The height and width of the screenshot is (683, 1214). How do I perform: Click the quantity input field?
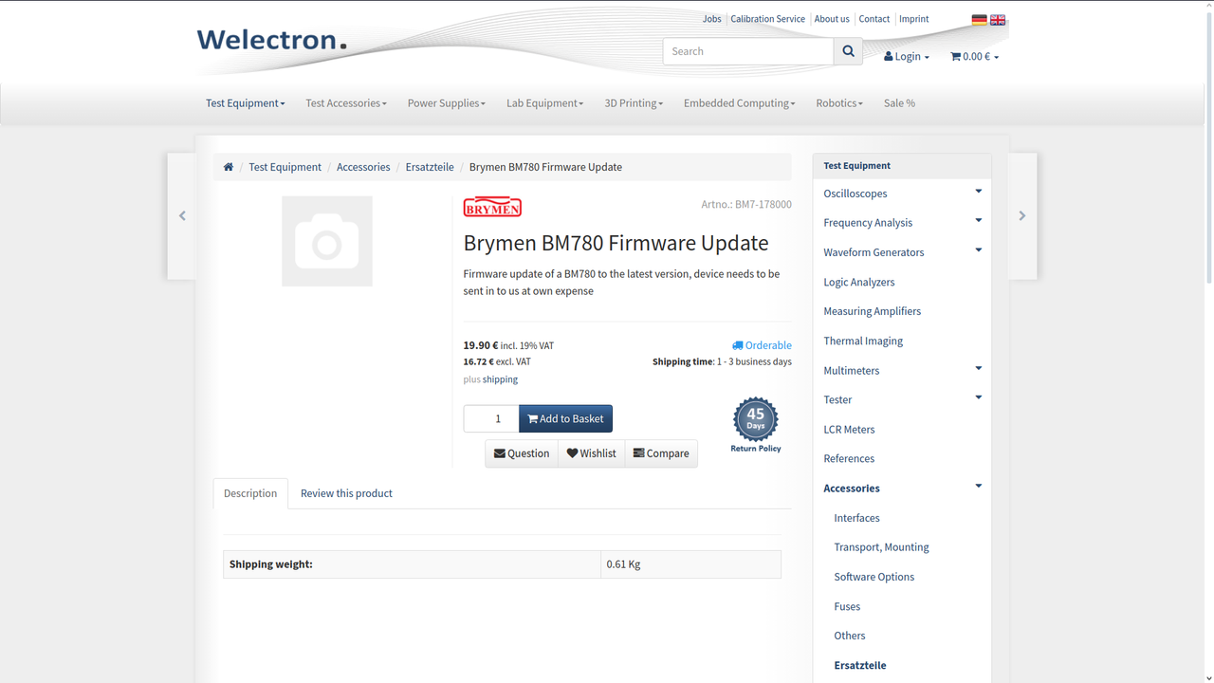coord(491,418)
